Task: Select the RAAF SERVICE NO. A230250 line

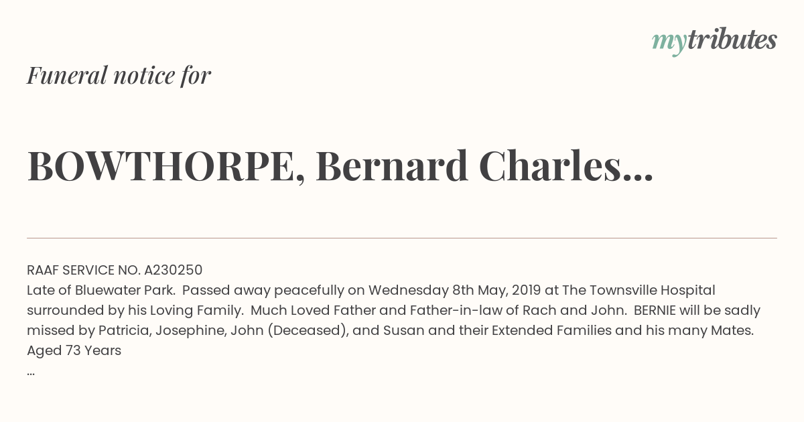Action: coord(115,271)
